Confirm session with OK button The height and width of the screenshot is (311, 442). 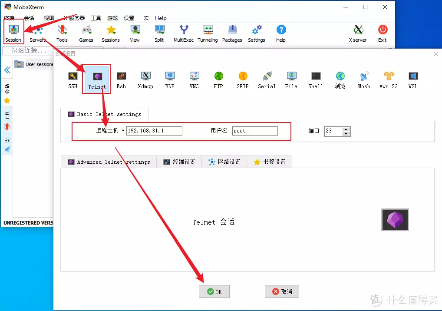[x=214, y=291]
